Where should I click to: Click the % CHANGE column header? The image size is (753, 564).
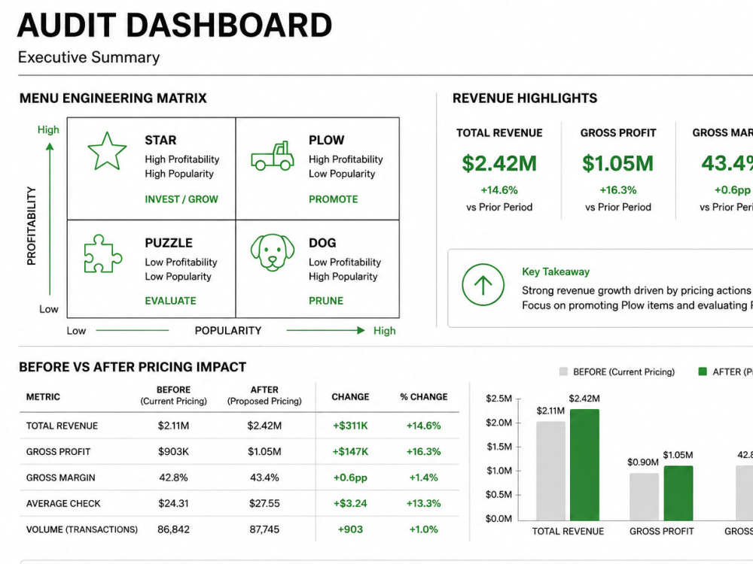pos(423,396)
